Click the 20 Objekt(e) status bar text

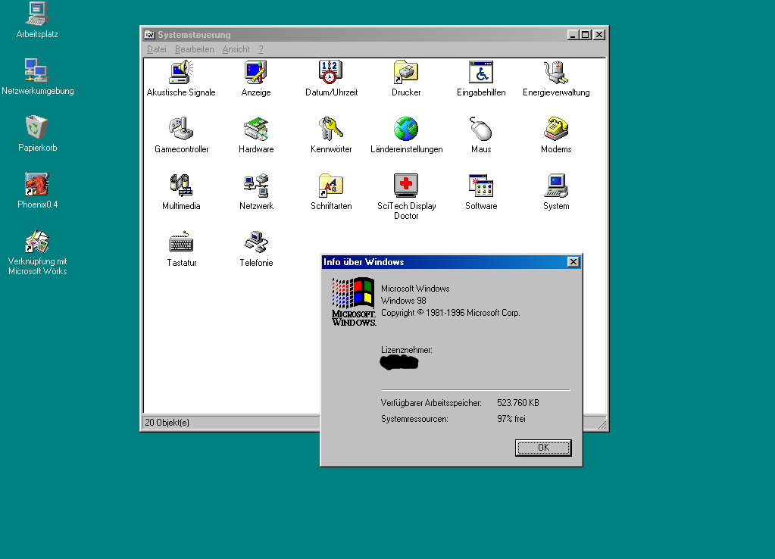tap(167, 423)
